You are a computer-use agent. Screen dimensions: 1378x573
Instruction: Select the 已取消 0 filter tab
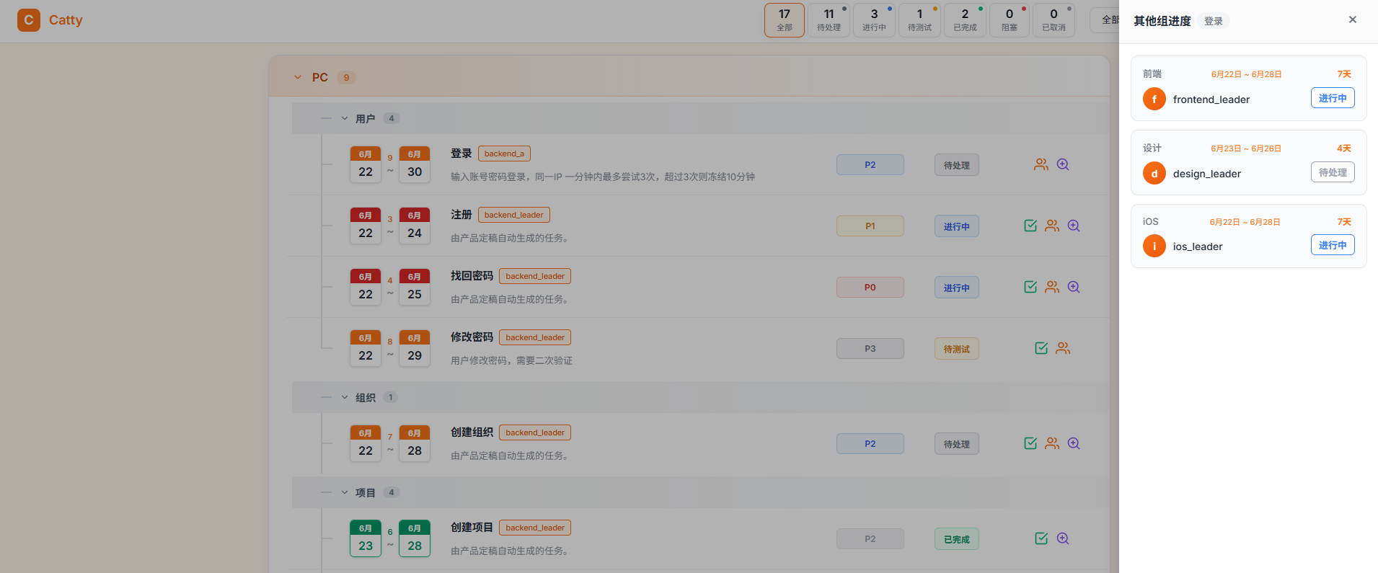pyautogui.click(x=1054, y=20)
